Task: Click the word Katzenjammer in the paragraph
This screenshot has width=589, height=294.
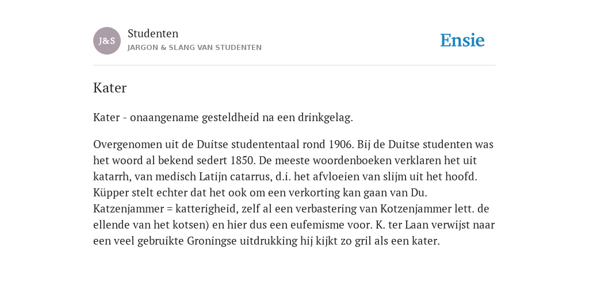Action: 128,209
